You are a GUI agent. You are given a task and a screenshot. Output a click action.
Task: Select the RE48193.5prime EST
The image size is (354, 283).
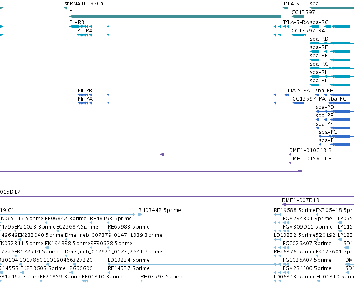(186, 223)
